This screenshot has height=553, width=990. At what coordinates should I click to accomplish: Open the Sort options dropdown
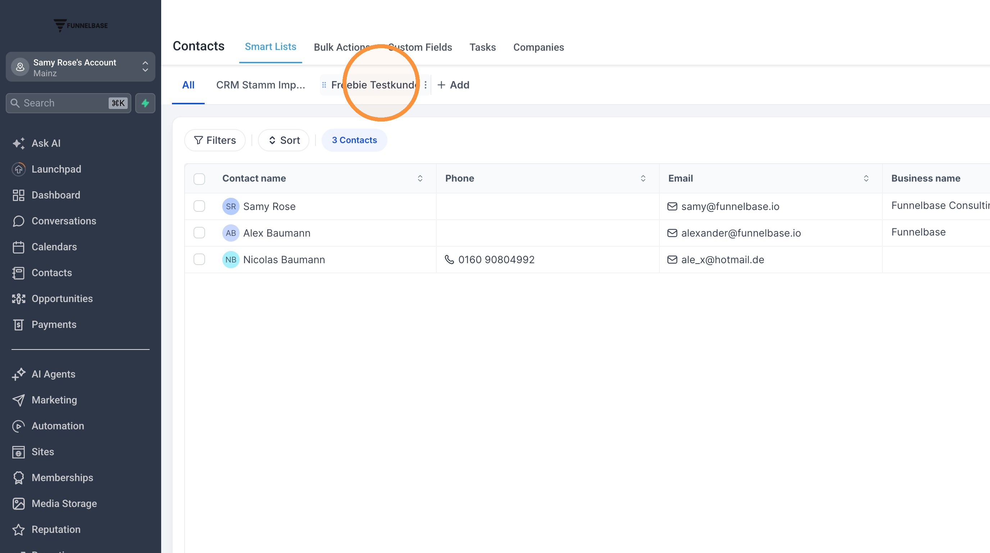pyautogui.click(x=283, y=140)
